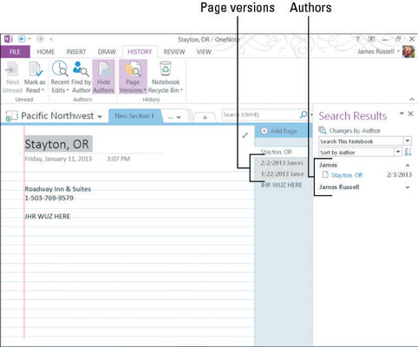Click the Forward navigation arrow

[40, 39]
